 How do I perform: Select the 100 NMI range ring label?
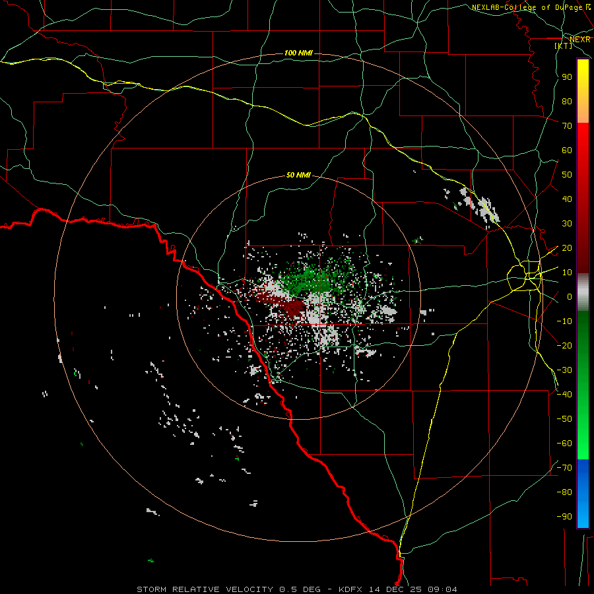coord(298,53)
